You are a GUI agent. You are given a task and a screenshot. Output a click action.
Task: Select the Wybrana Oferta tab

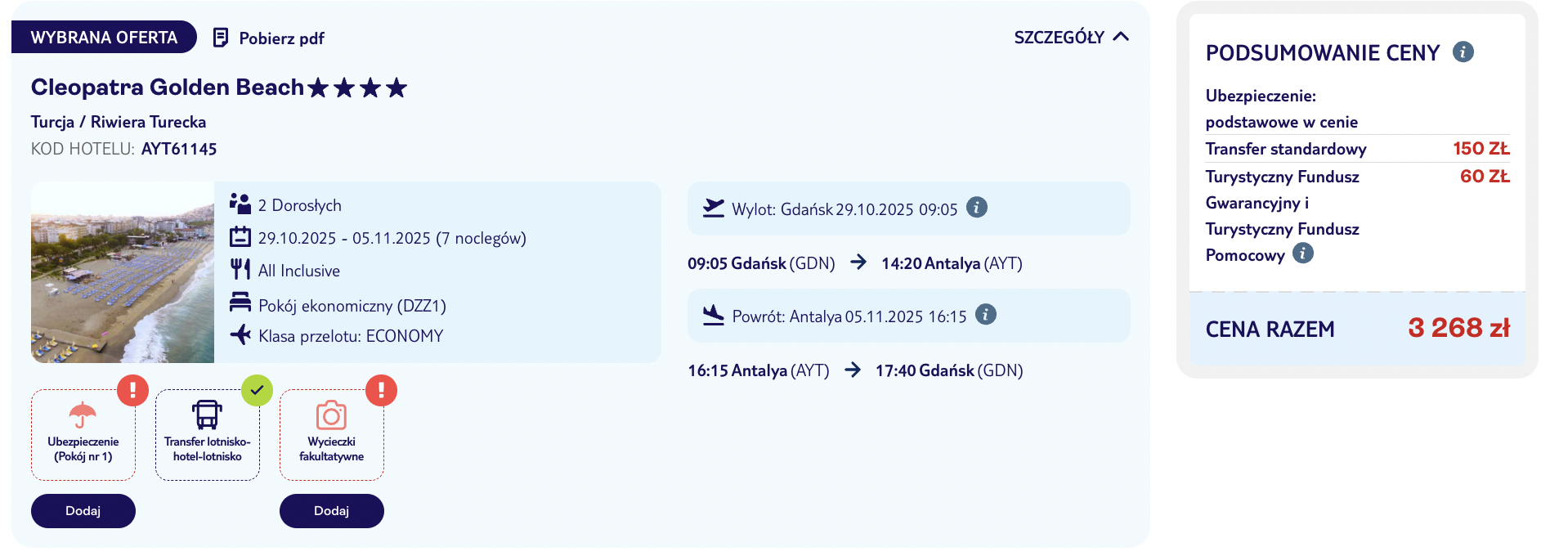104,38
